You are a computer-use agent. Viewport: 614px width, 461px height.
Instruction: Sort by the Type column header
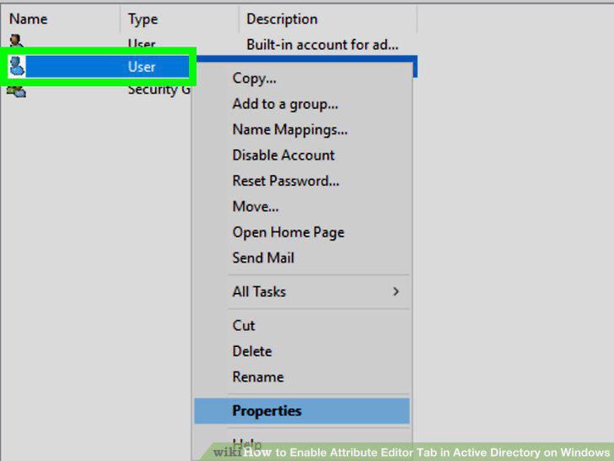tap(180, 19)
